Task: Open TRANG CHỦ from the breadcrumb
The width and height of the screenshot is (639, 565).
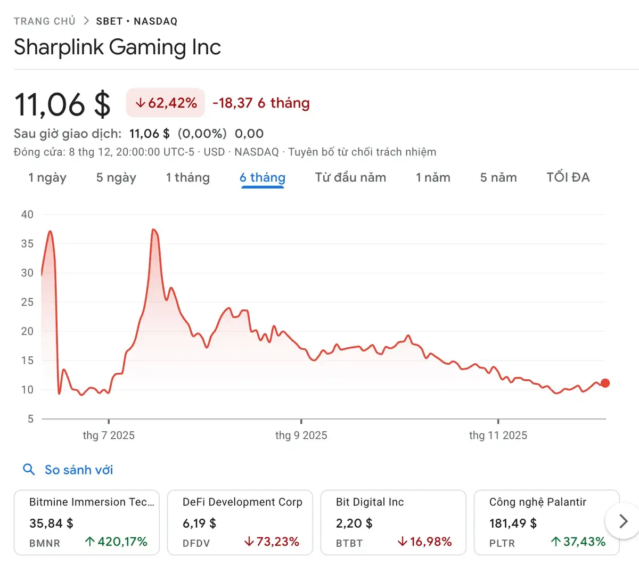Action: (x=45, y=21)
